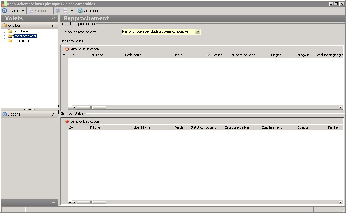Click Biens physiques horizontal scrollbar right arrow
This screenshot has height=213, width=346.
point(341,108)
